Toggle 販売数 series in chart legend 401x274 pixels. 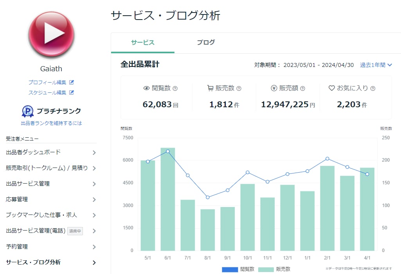coord(274,269)
